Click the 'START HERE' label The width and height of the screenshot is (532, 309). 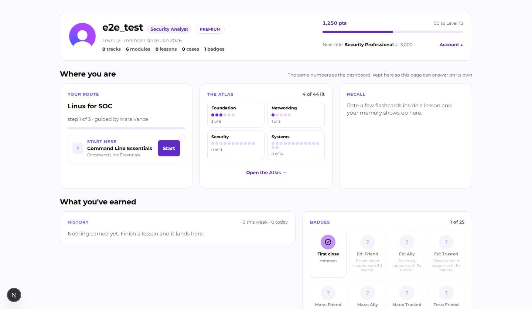click(102, 142)
